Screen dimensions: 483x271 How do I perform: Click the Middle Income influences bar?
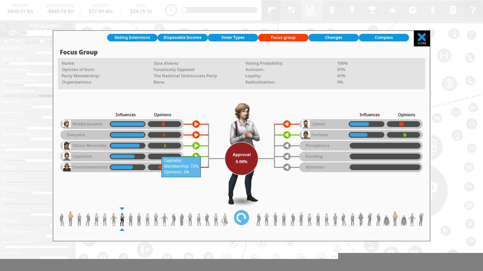tap(127, 124)
